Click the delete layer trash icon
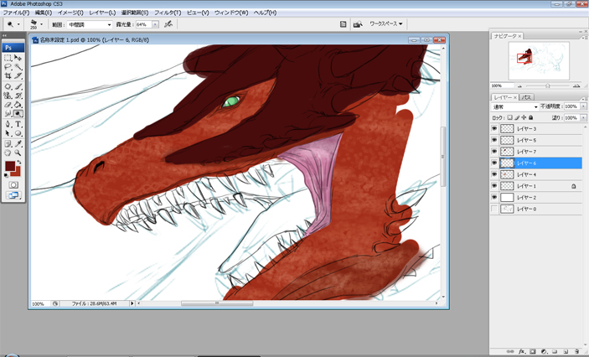The image size is (589, 357). pos(577,352)
